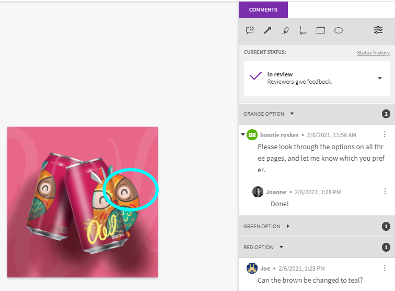395x291 pixels.
Task: Click the Joe author name
Action: (265, 268)
